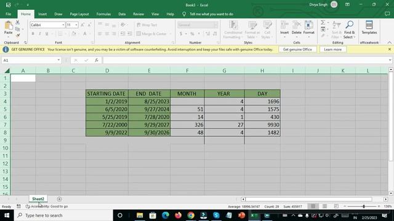Image resolution: width=394 pixels, height=221 pixels.
Task: Open the Insert cells tool
Action: (x=284, y=29)
